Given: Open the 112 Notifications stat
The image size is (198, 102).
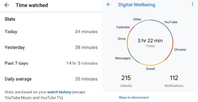Looking at the screenshot, I should pyautogui.click(x=174, y=81).
